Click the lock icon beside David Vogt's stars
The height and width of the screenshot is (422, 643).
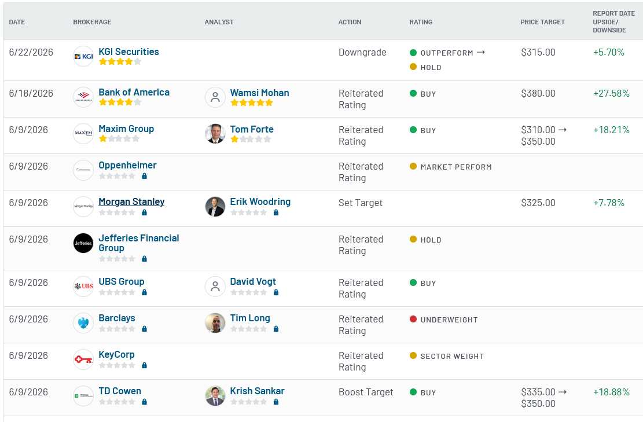pyautogui.click(x=276, y=292)
